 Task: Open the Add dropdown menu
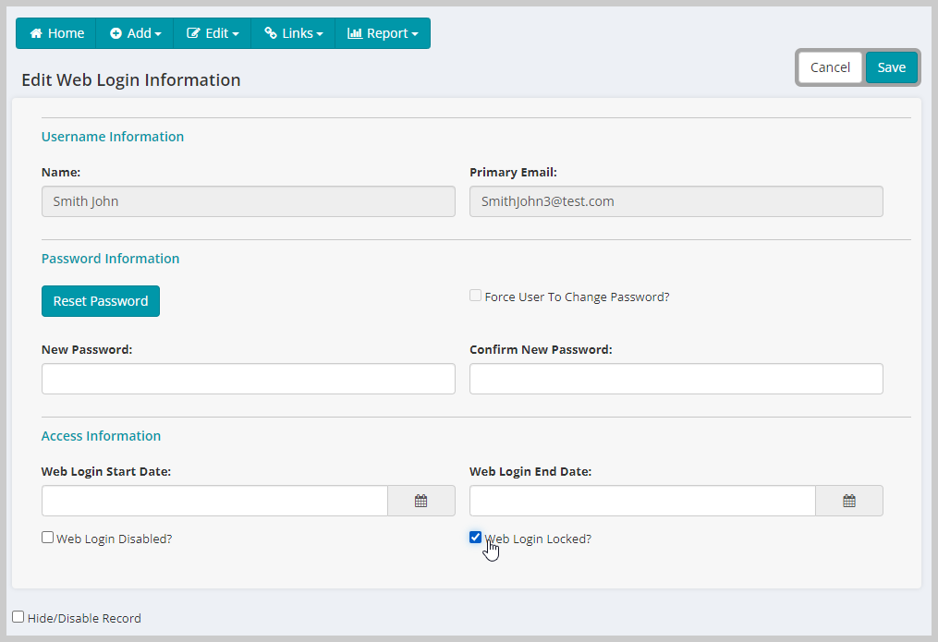coord(135,32)
